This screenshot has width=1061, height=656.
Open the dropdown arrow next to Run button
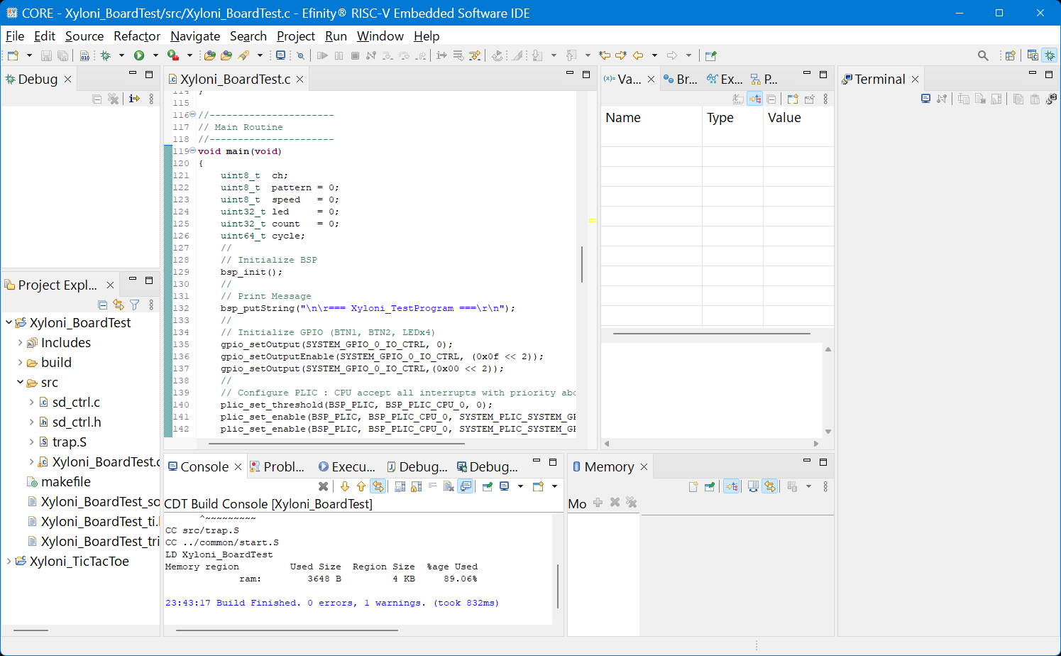point(155,55)
